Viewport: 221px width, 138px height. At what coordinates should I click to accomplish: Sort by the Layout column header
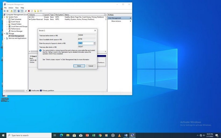pos(46,15)
